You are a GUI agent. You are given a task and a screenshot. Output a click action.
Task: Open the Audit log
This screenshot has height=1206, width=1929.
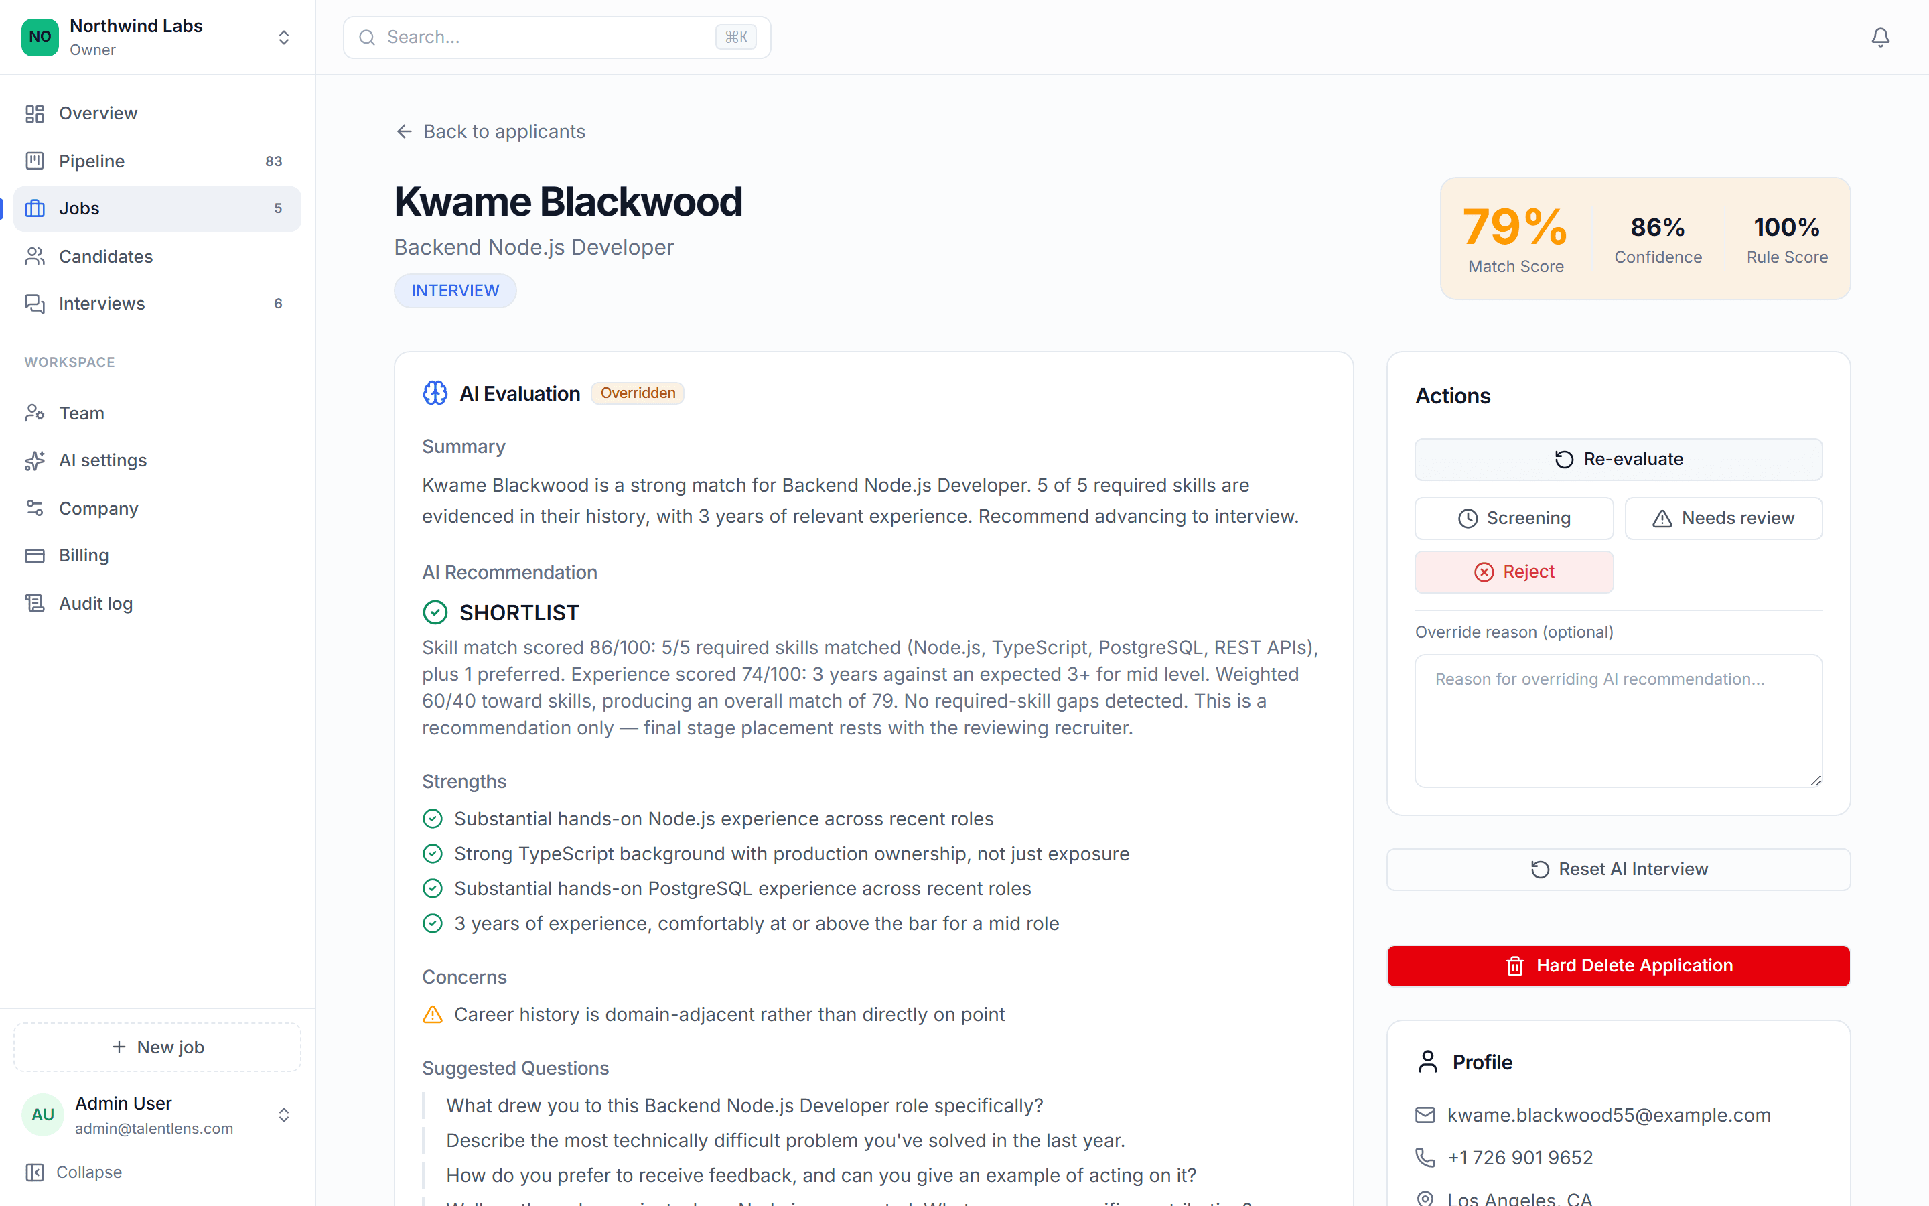(x=157, y=604)
